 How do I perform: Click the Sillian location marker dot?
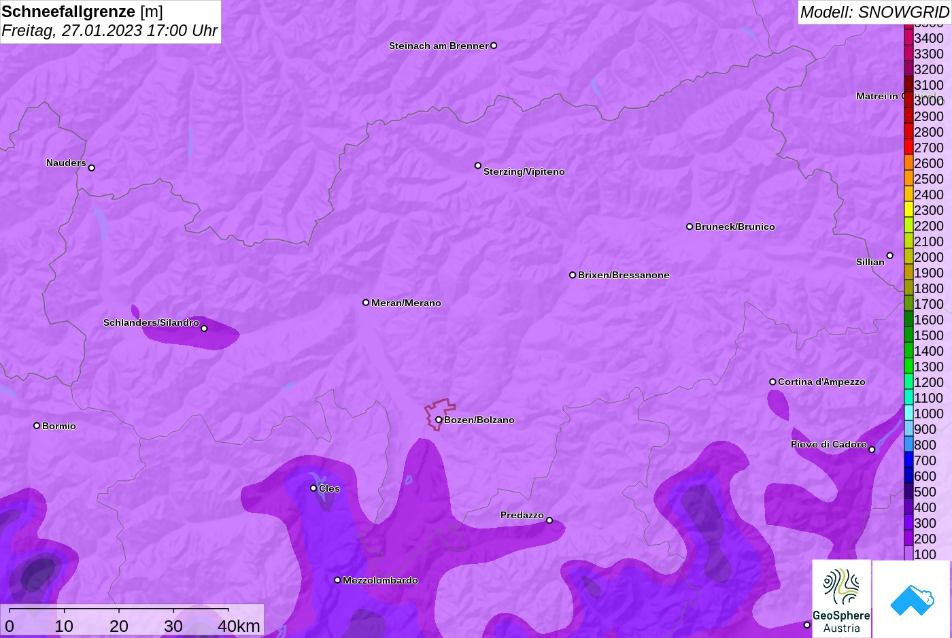(890, 256)
